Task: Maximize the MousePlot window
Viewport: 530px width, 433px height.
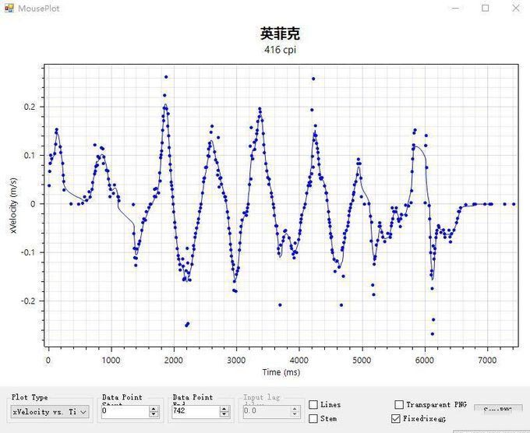Action: (x=485, y=8)
